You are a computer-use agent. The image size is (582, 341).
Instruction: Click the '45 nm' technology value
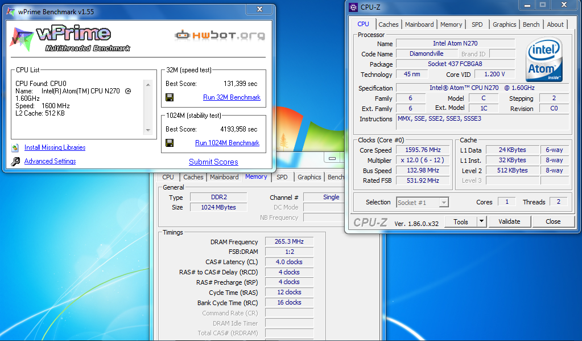[x=412, y=75]
